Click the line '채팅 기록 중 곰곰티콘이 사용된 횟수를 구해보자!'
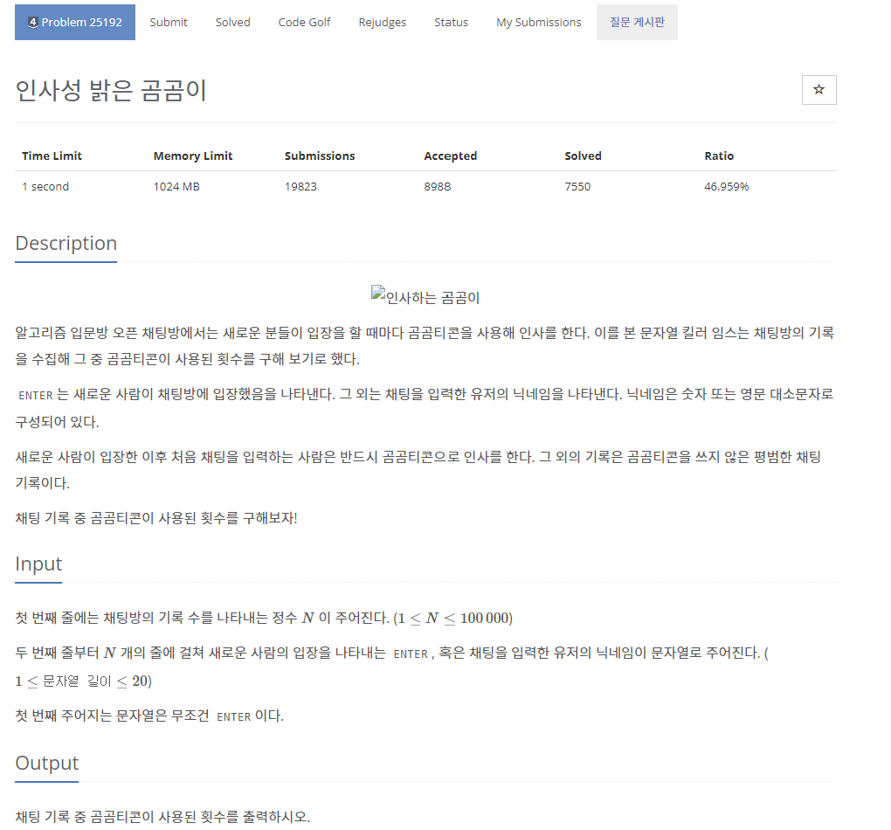 [x=156, y=518]
